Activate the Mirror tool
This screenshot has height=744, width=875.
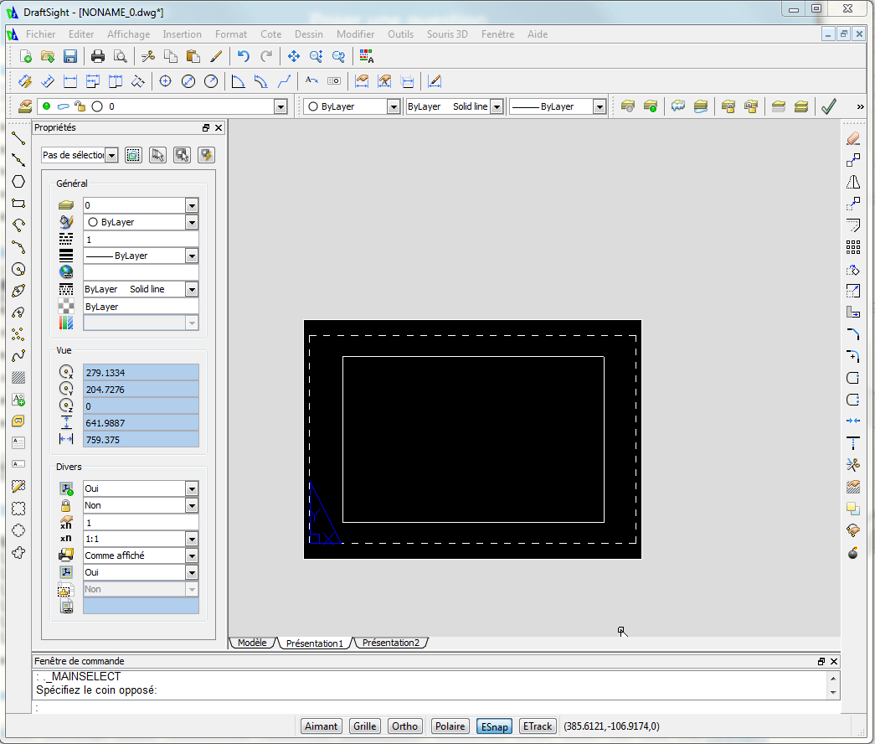(853, 182)
